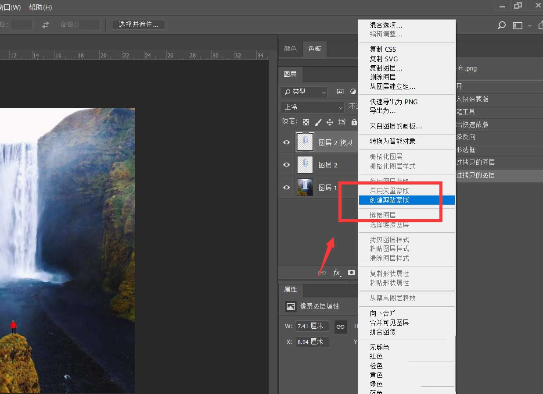Viewport: 543px width, 394px height.
Task: Toggle lock image pixels brush icon
Action: click(319, 123)
